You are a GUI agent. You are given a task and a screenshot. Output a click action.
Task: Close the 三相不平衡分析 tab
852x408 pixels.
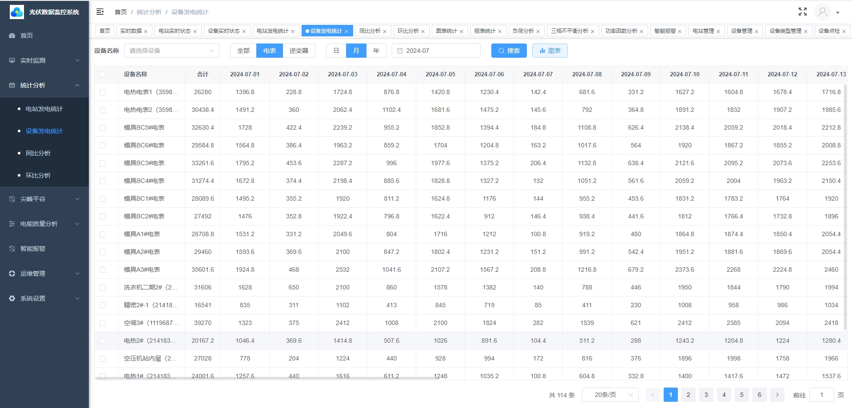593,32
